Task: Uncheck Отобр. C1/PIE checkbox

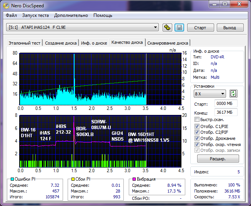Action: click(x=197, y=126)
